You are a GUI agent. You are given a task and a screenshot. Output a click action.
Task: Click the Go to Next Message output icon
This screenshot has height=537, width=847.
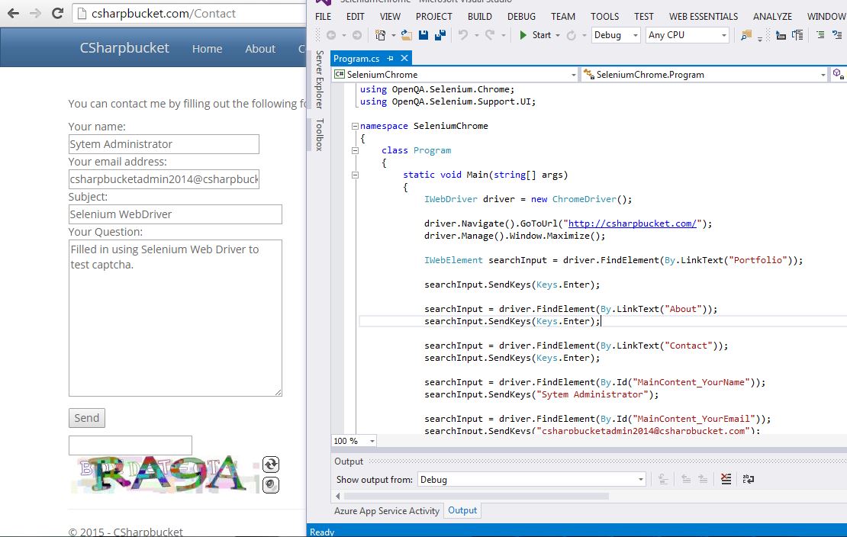click(703, 479)
